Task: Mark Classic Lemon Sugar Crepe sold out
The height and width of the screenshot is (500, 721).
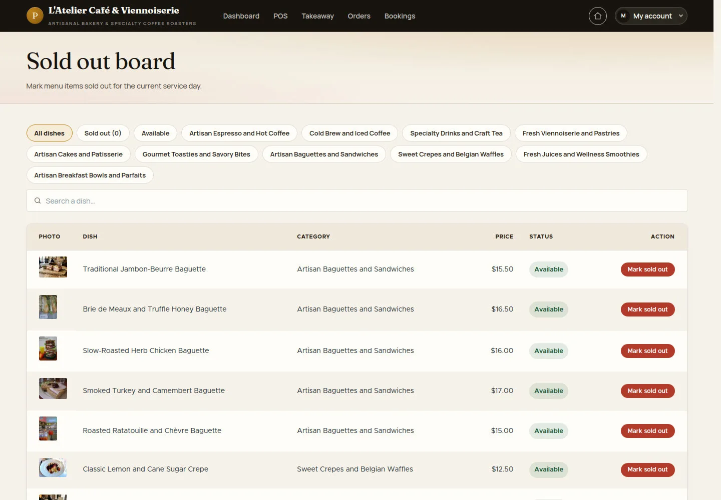Action: point(647,469)
